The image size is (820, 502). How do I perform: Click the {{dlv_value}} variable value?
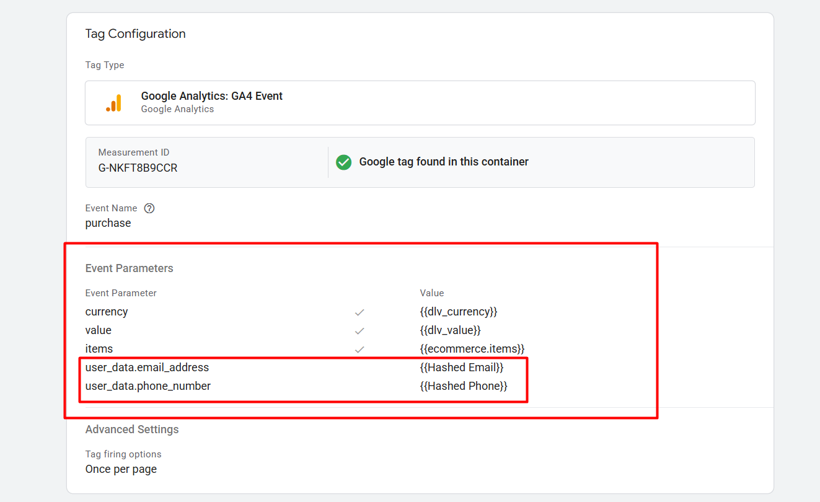click(x=450, y=330)
